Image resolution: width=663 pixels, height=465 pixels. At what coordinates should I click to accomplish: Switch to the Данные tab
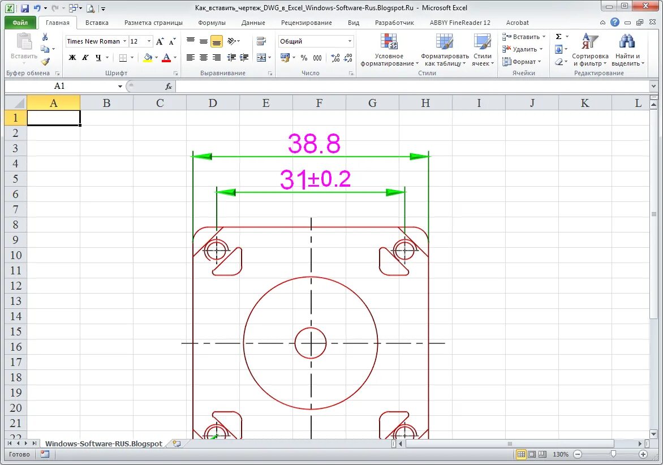[253, 23]
